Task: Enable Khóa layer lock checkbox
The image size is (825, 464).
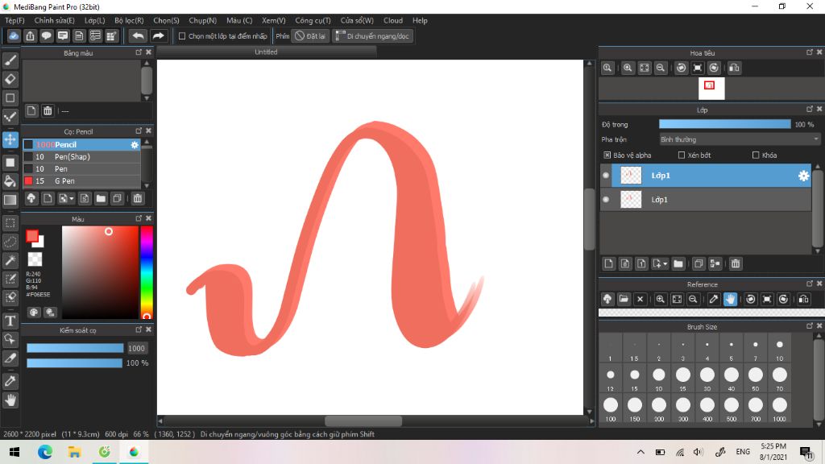Action: click(756, 155)
